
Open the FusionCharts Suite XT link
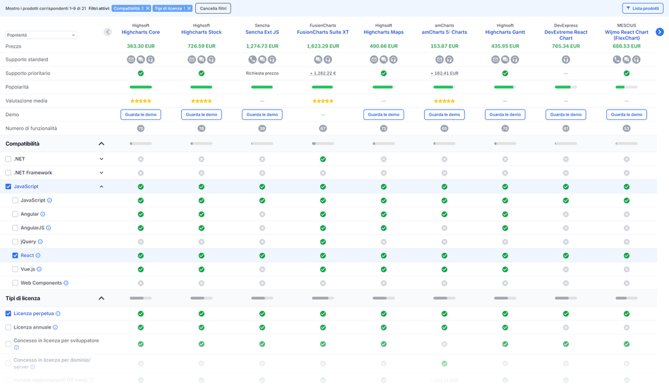click(x=323, y=33)
